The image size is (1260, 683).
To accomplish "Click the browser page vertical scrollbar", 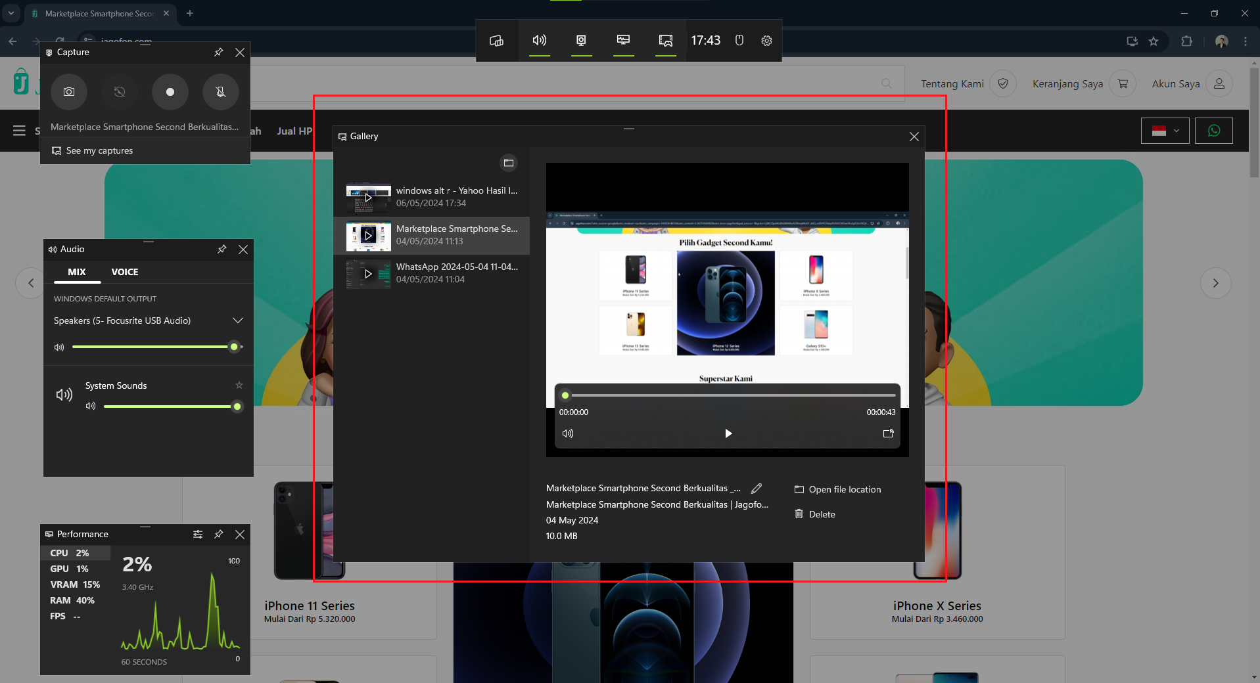I will pyautogui.click(x=1254, y=122).
